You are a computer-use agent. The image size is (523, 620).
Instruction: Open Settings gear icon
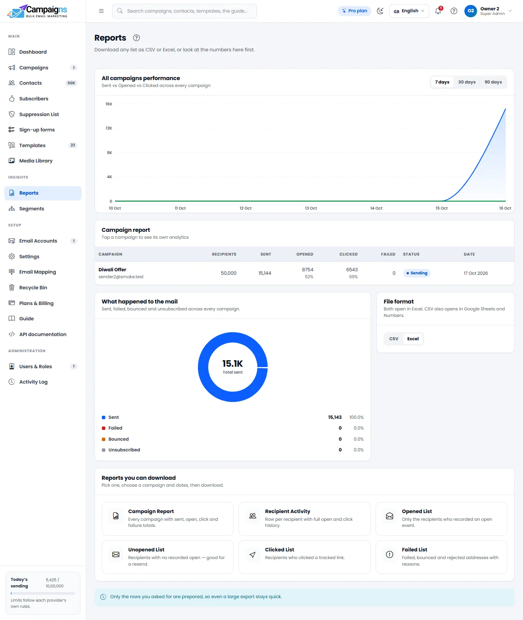click(x=12, y=257)
